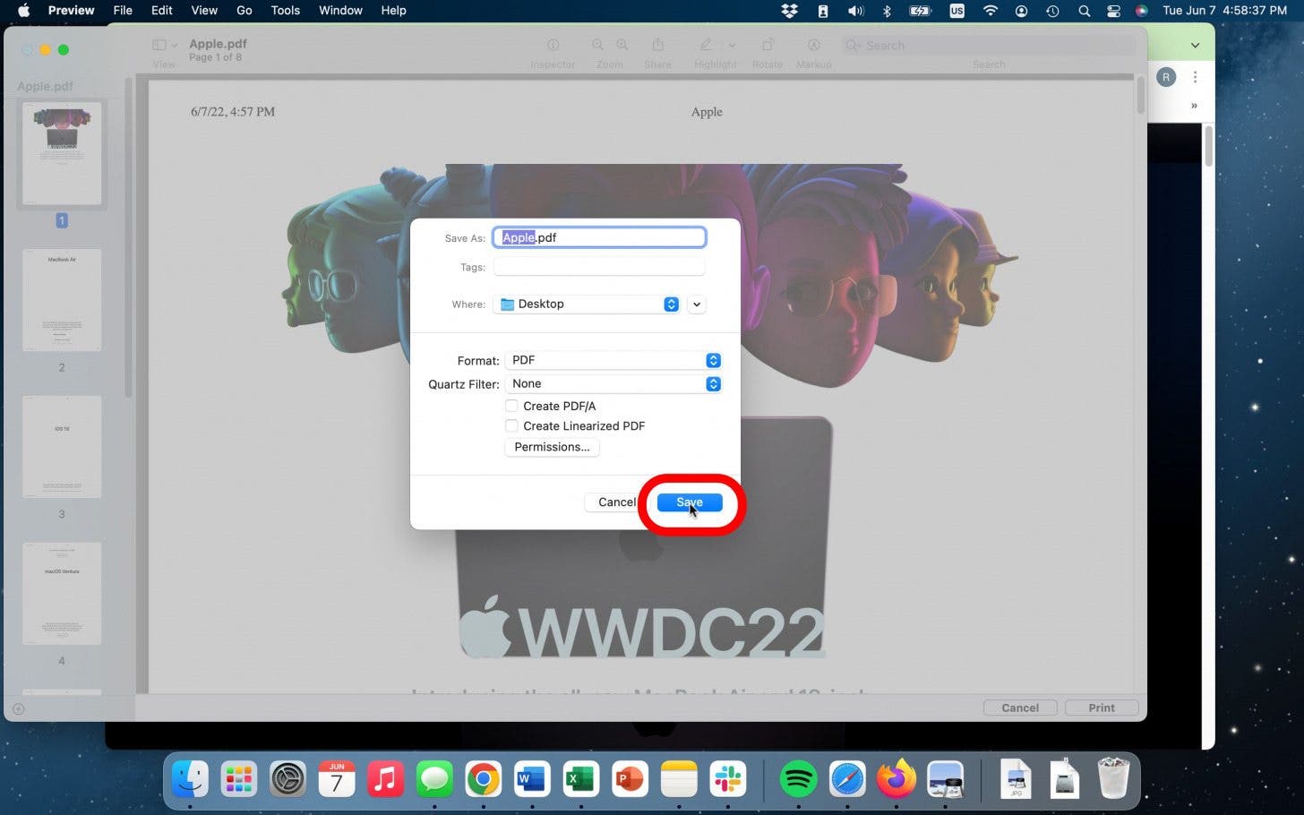Open the Tools menu in the menu bar
Screen dimensions: 1304x815
[285, 11]
